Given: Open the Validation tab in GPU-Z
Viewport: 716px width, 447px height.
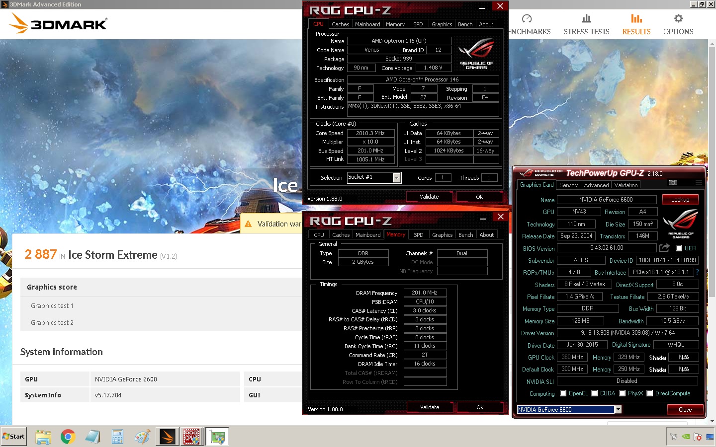Looking at the screenshot, I should pos(626,185).
